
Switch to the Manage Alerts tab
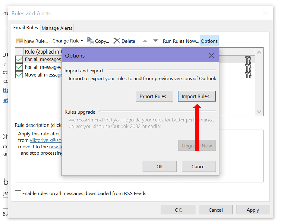tap(57, 28)
